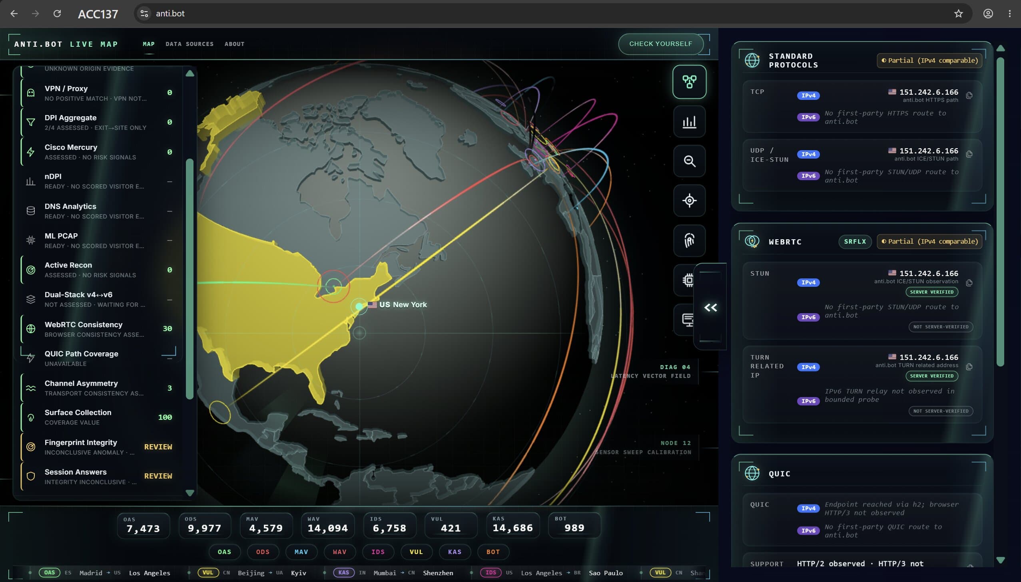Click the Beijing to Kyiv ticker entry
1021x582 pixels.
click(252, 573)
